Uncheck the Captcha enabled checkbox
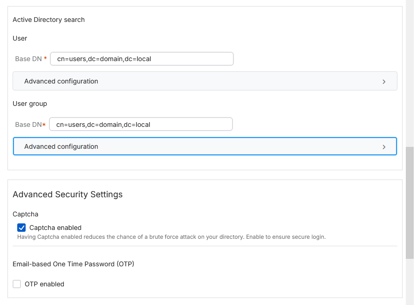Image resolution: width=417 pixels, height=305 pixels. tap(21, 228)
